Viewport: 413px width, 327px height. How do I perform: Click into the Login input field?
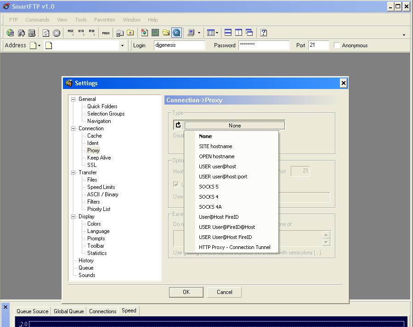[x=179, y=45]
